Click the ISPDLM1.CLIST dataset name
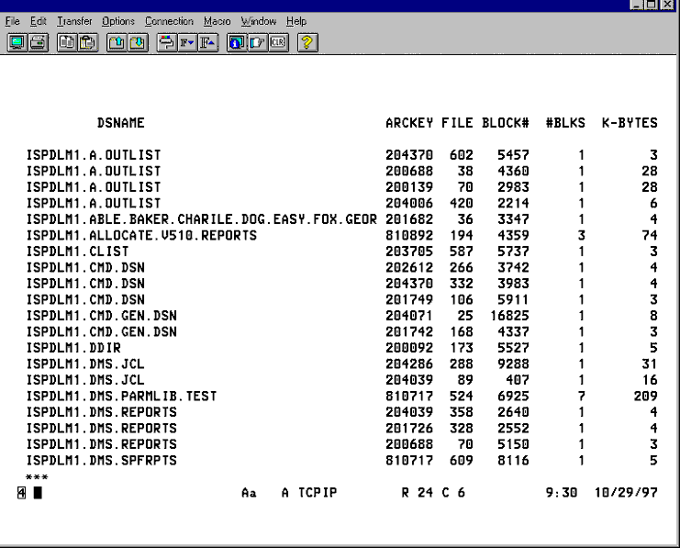680x548 pixels. [x=77, y=252]
